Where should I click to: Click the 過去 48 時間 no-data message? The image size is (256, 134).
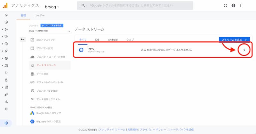pos(167,50)
